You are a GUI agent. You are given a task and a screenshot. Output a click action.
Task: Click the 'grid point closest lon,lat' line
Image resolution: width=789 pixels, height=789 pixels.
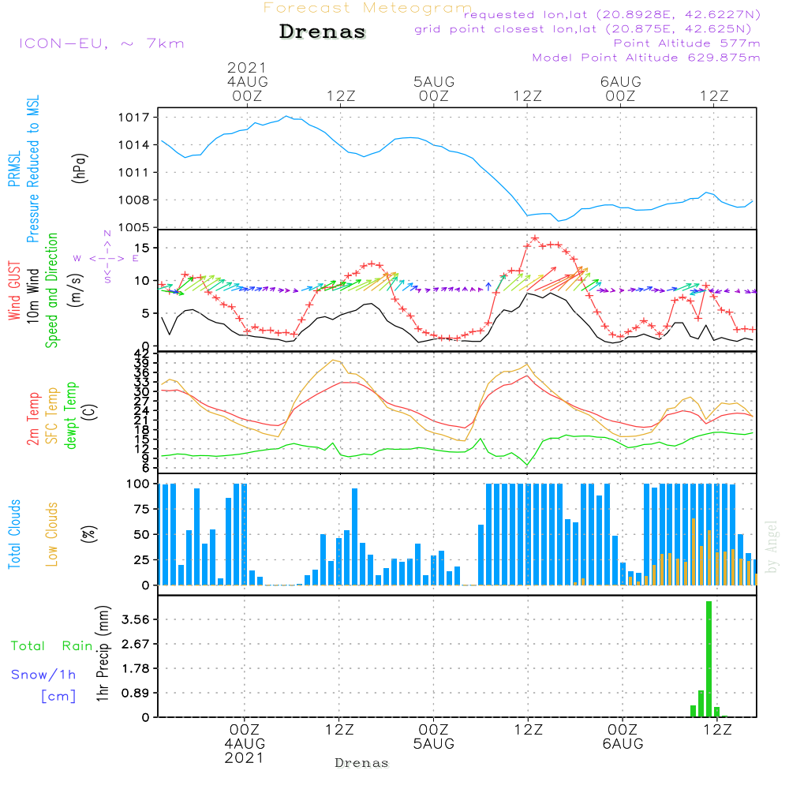583,29
